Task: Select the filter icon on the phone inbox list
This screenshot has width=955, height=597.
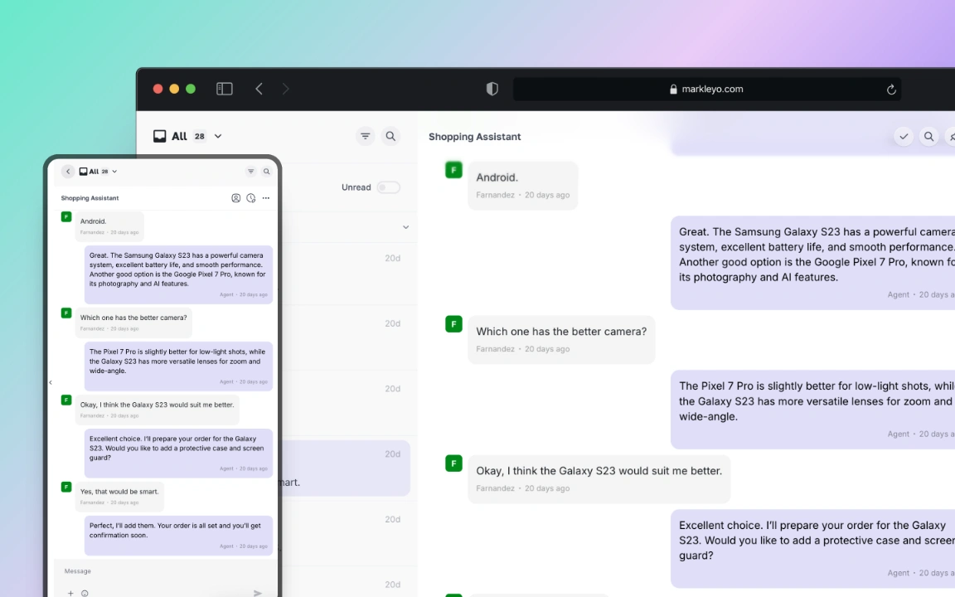Action: point(250,171)
